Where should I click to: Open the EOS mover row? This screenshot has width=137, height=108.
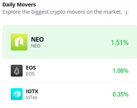click(x=70, y=71)
